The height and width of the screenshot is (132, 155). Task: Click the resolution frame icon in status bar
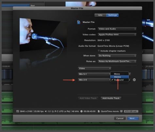coord(18,111)
